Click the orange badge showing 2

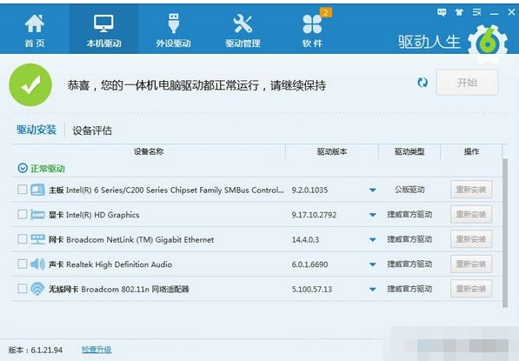[x=326, y=12]
